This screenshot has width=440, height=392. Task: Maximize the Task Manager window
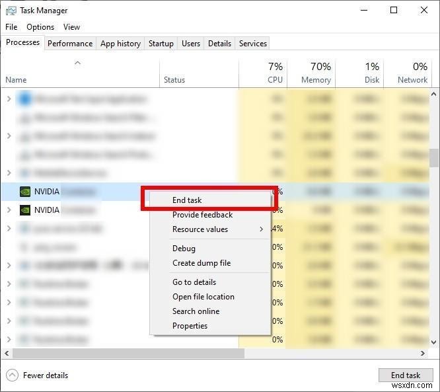(394, 11)
